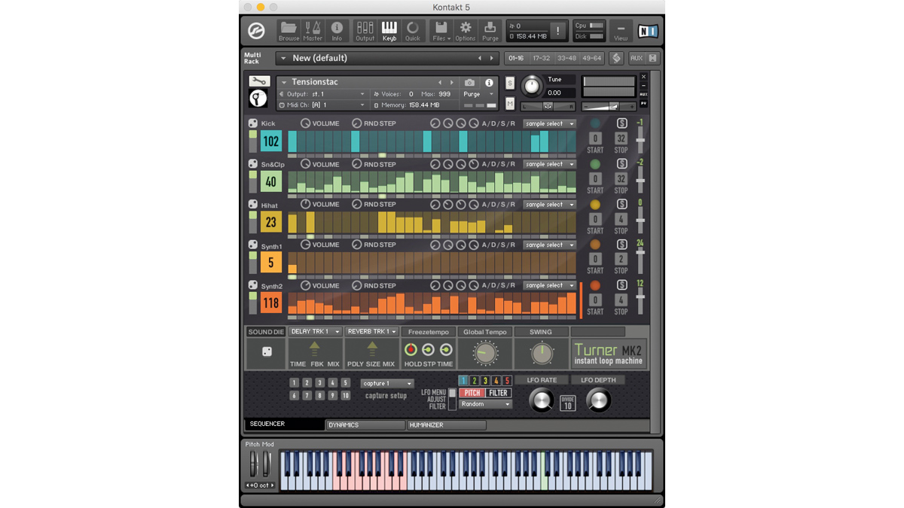
Task: Expand the New (default) multi preset menu
Action: click(284, 58)
